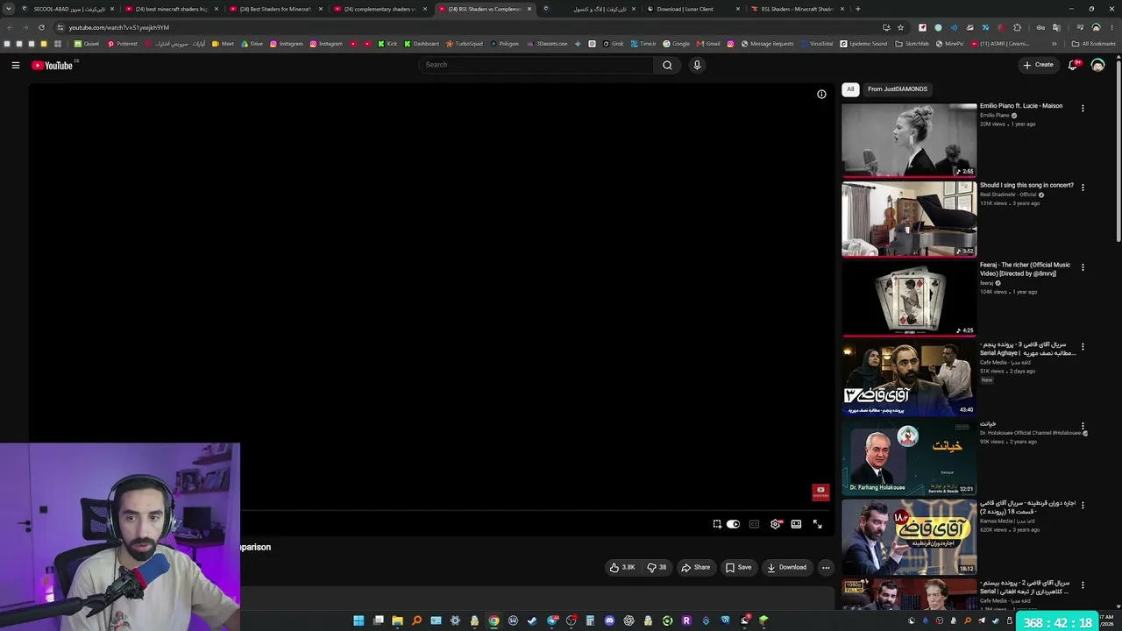Select the All filter chip

[850, 89]
